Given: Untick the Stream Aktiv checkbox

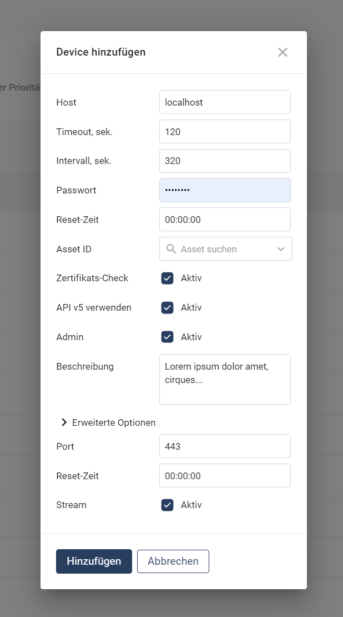Looking at the screenshot, I should point(168,505).
